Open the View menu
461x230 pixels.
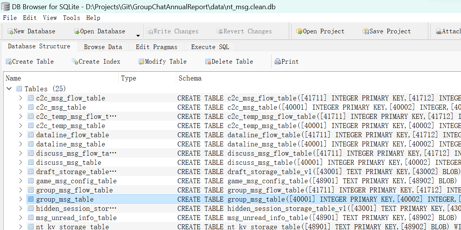[x=50, y=18]
